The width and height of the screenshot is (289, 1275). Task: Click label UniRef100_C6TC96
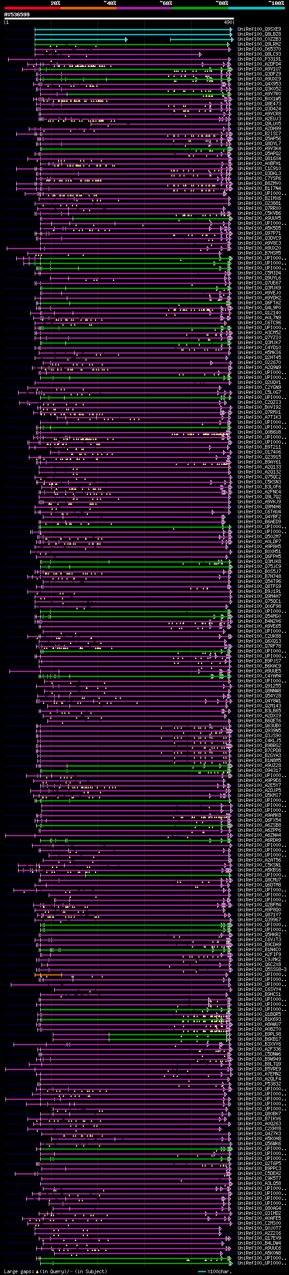coord(259,323)
